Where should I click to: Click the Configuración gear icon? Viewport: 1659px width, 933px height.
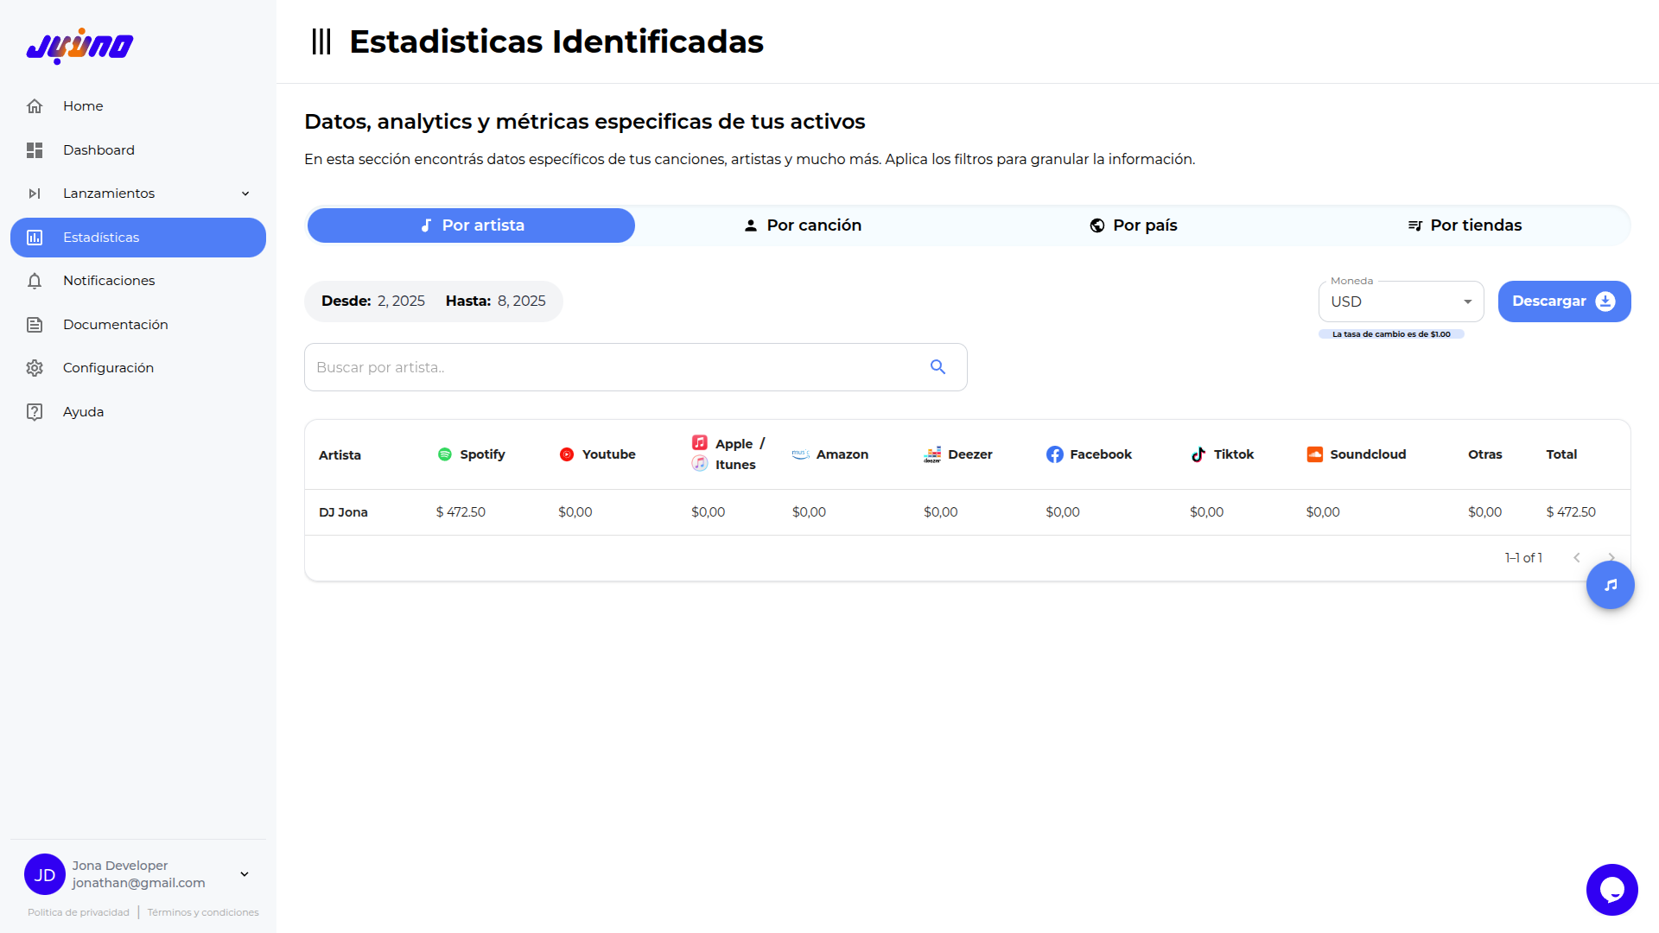[35, 368]
